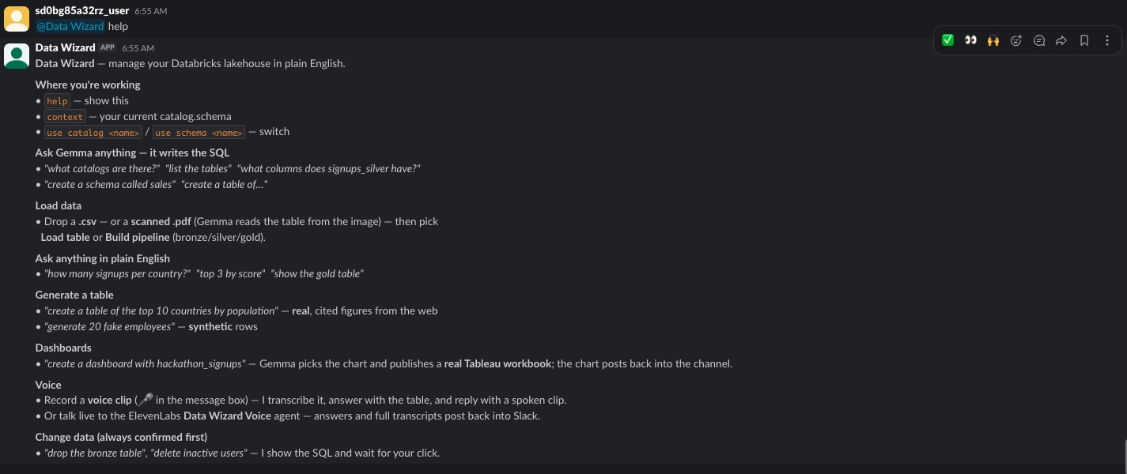Click the "use catalog <name>" code snippet

93,133
